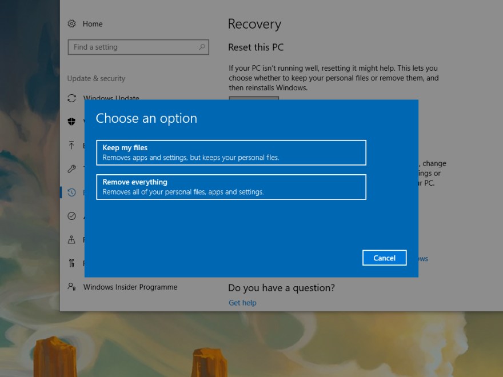This screenshot has width=503, height=377.
Task: Click the search magnifier icon
Action: click(201, 47)
